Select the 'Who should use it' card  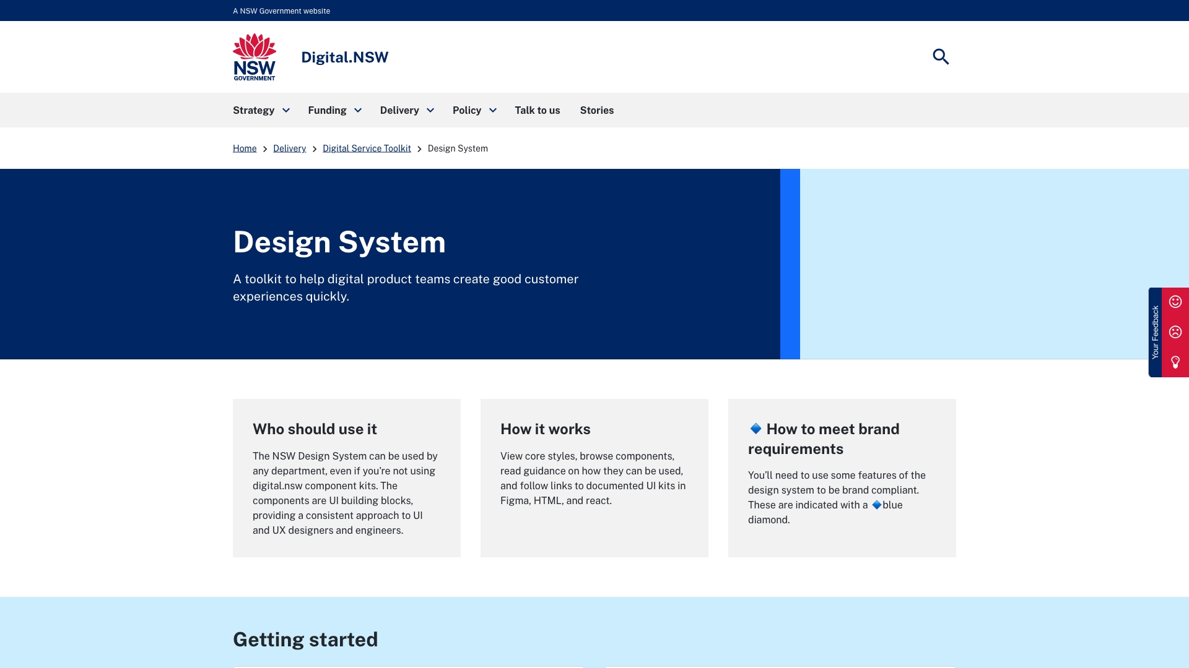[346, 477]
